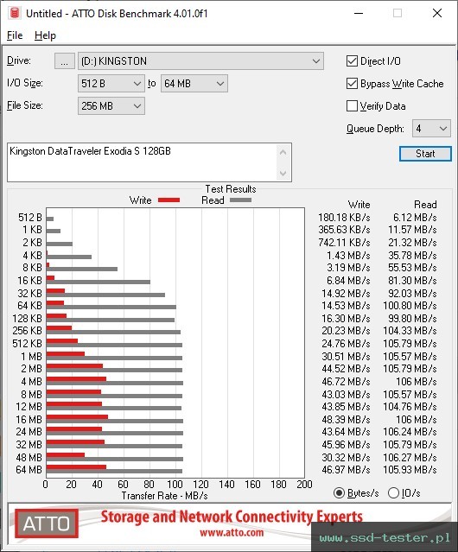Close the ATTO Disk Benchmark window
The image size is (458, 552).
[437, 13]
